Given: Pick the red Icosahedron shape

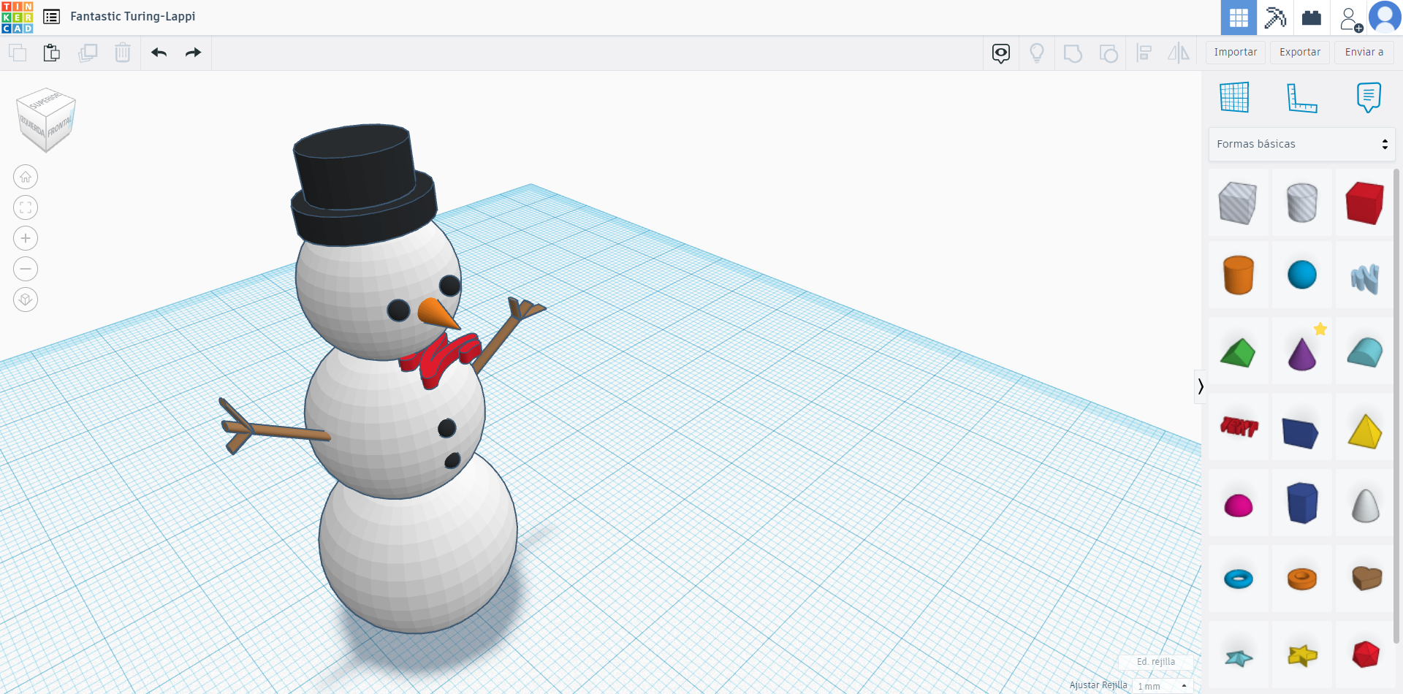Looking at the screenshot, I should tap(1364, 655).
